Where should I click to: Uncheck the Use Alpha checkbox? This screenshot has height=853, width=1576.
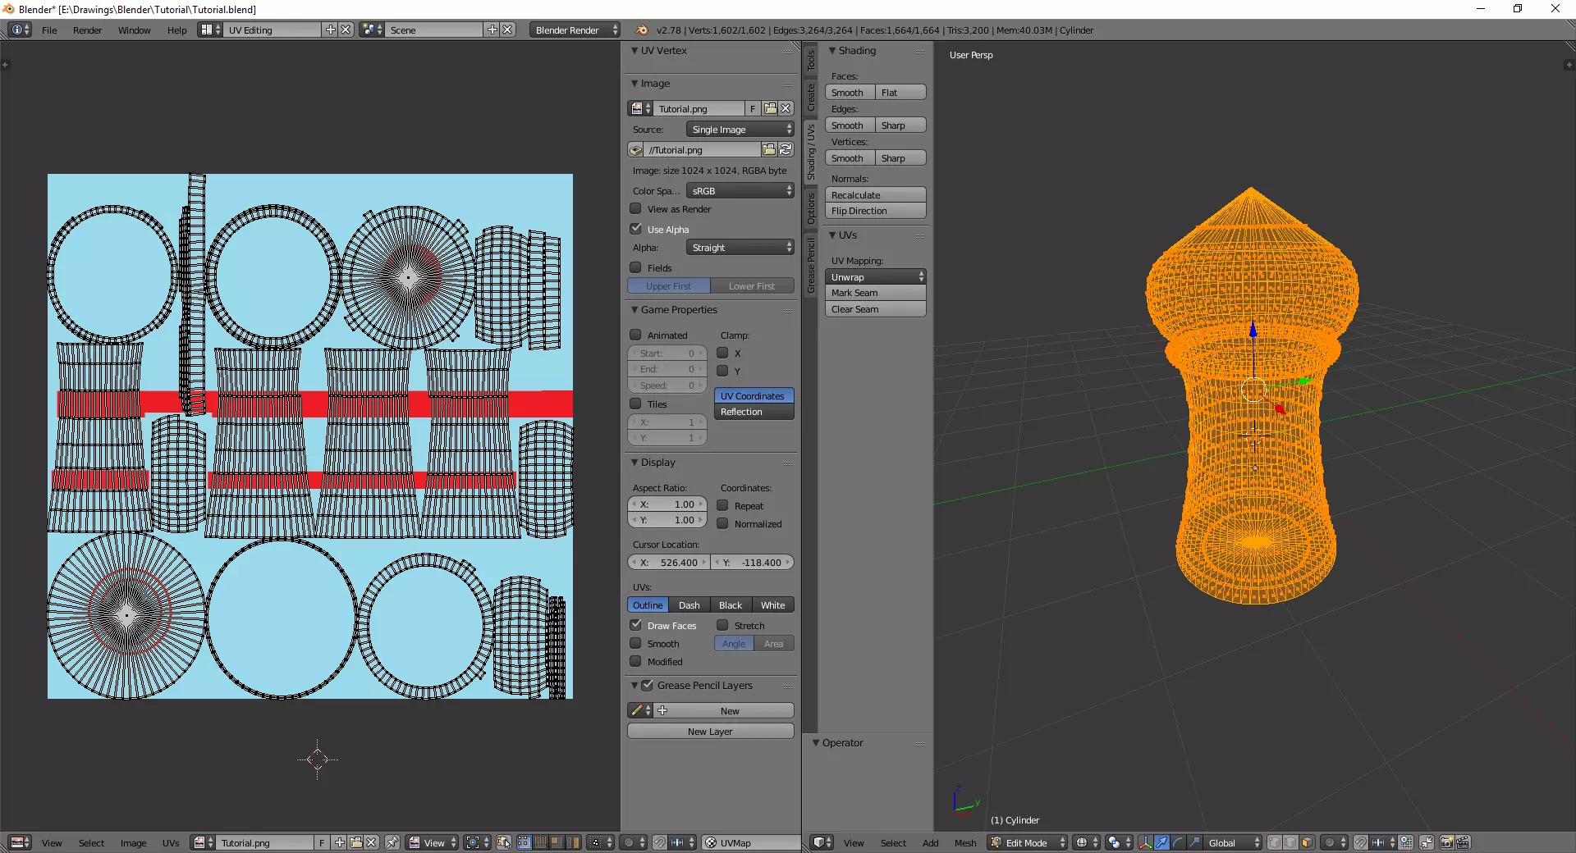pyautogui.click(x=636, y=229)
